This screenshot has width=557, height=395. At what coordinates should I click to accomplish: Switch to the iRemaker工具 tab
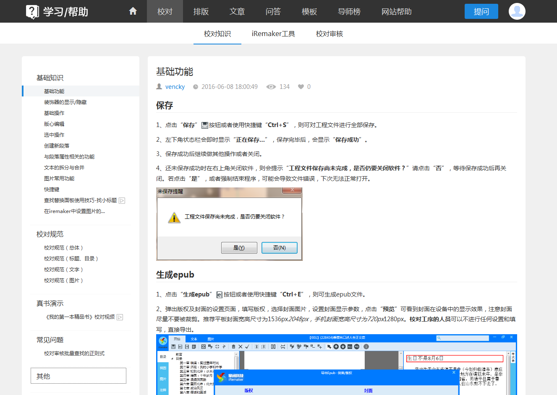273,34
